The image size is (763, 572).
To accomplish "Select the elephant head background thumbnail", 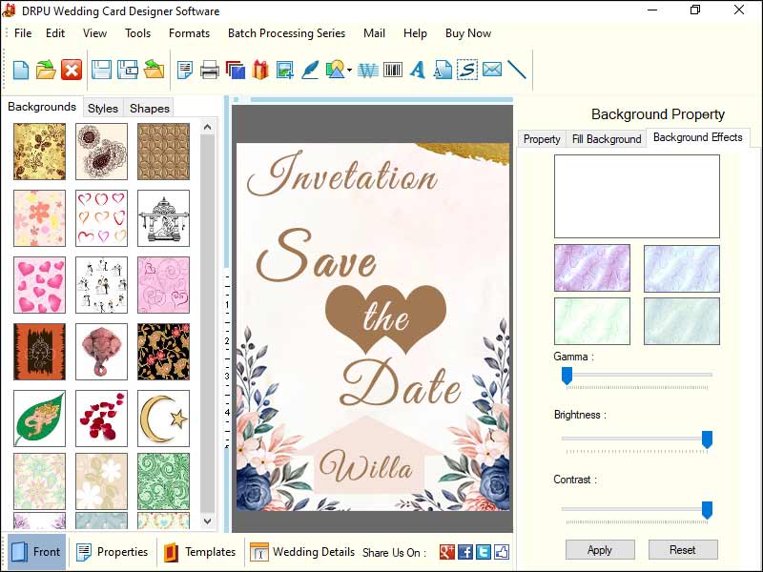I will 101,352.
